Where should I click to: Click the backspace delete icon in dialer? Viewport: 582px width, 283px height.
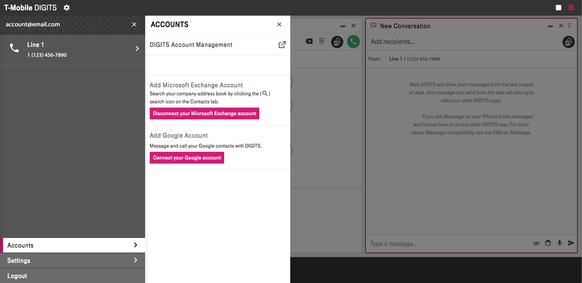click(x=309, y=41)
